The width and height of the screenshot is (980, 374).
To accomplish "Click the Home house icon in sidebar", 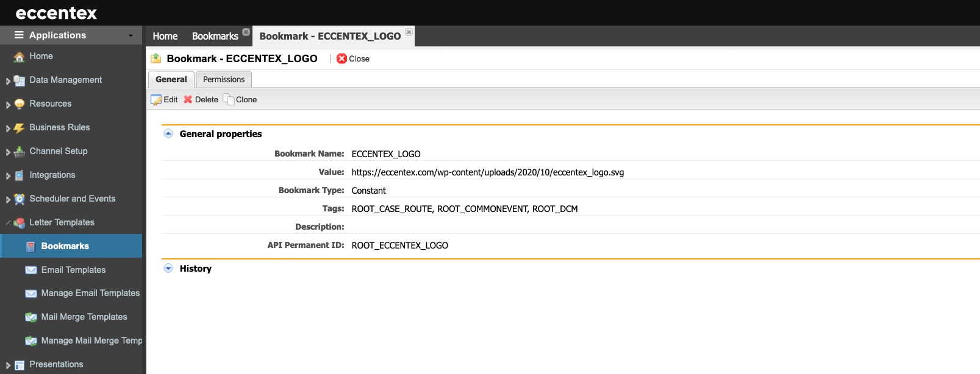I will point(20,57).
